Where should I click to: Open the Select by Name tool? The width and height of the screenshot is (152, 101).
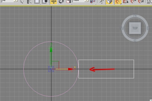(29, 2)
